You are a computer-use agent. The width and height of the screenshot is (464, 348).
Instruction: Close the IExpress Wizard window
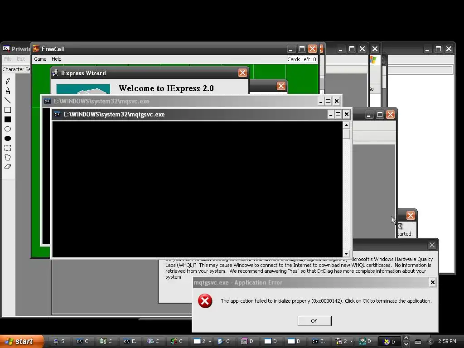click(243, 73)
